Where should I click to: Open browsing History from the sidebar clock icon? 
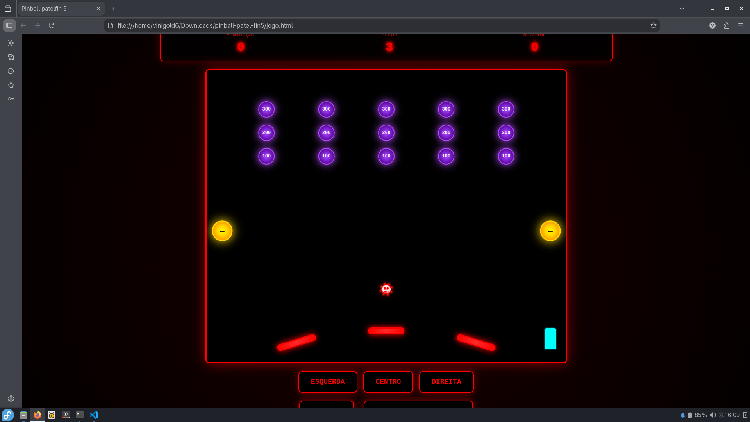click(11, 71)
